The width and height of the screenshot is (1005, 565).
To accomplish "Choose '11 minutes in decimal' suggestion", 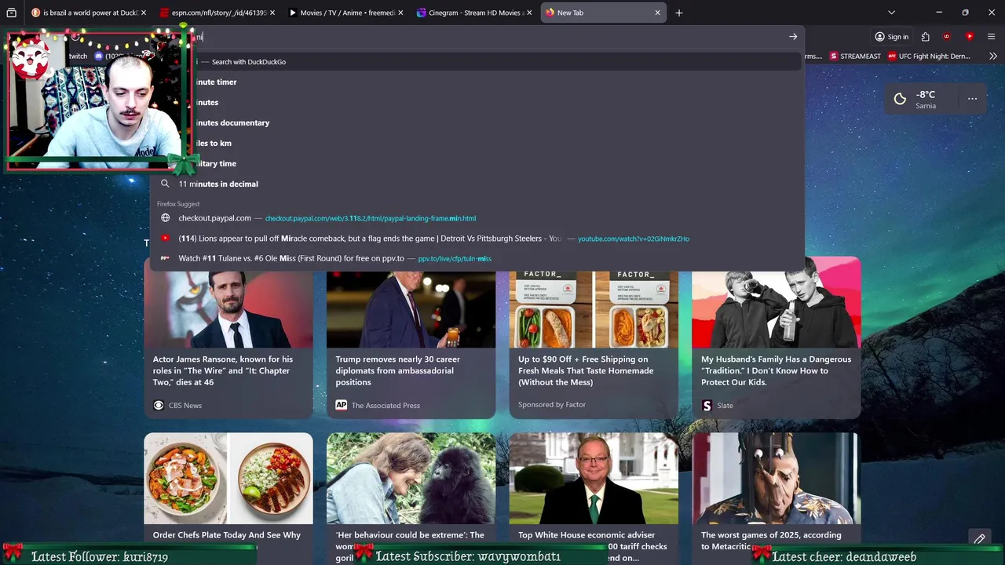I will [477, 184].
